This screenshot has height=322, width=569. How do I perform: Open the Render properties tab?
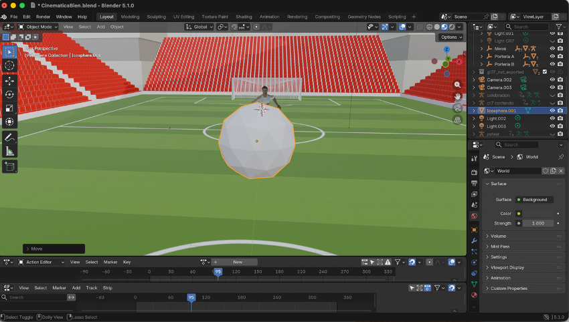(474, 172)
